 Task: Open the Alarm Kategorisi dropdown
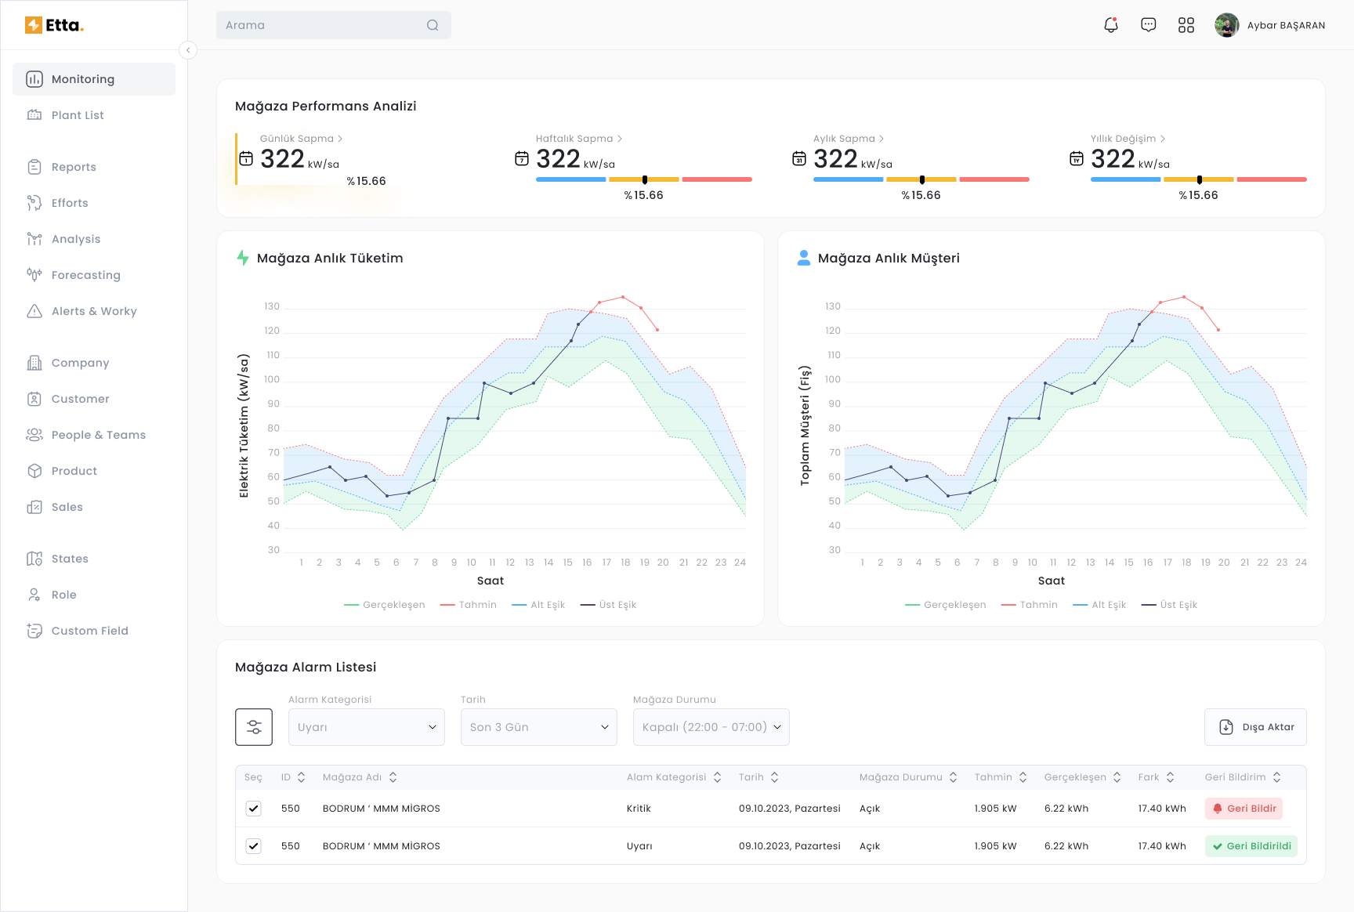tap(366, 727)
